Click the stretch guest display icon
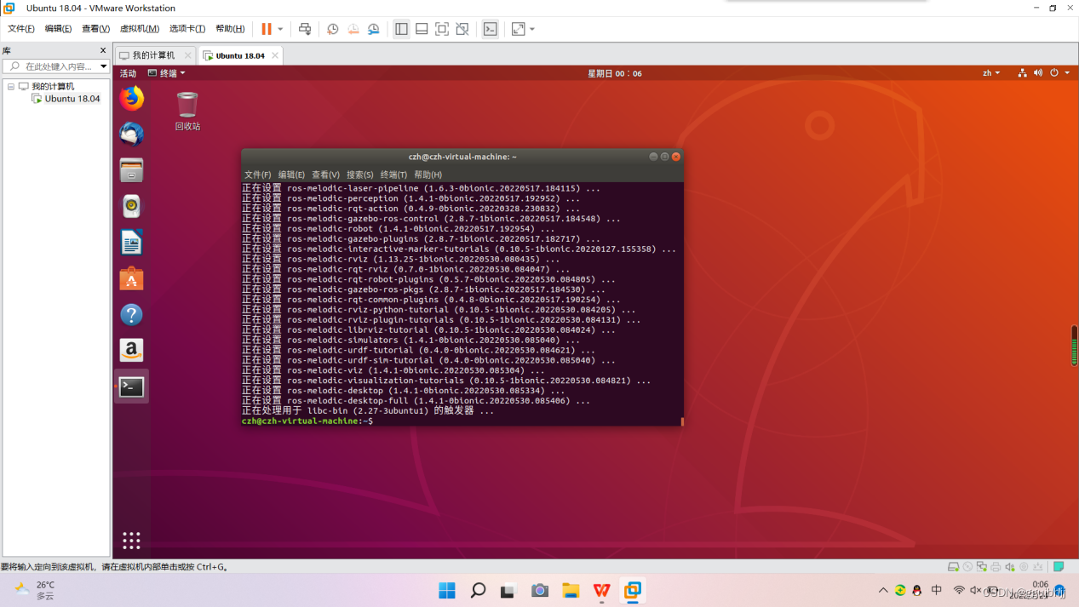 pyautogui.click(x=519, y=29)
